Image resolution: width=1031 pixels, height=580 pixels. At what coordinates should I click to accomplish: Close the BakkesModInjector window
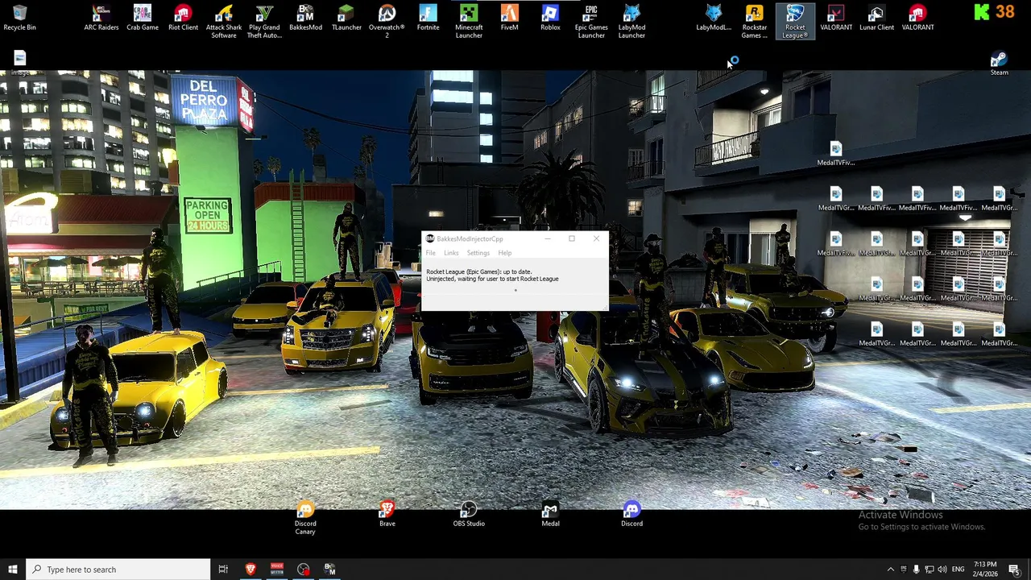click(596, 238)
